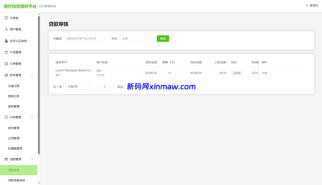Click the dashboard monitor icon
The height and width of the screenshot is (185, 322).
point(6,18)
